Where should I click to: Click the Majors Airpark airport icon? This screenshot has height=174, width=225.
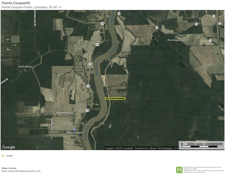tap(74, 129)
